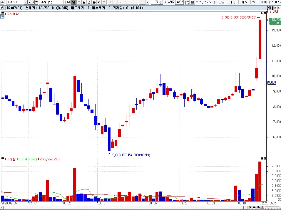Switch to the 분 minute chart period
This screenshot has width=281, height=210.
pyautogui.click(x=94, y=2)
